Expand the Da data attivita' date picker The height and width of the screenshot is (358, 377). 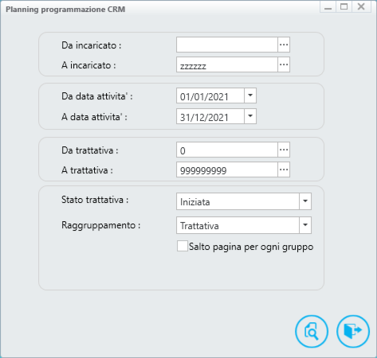point(250,95)
